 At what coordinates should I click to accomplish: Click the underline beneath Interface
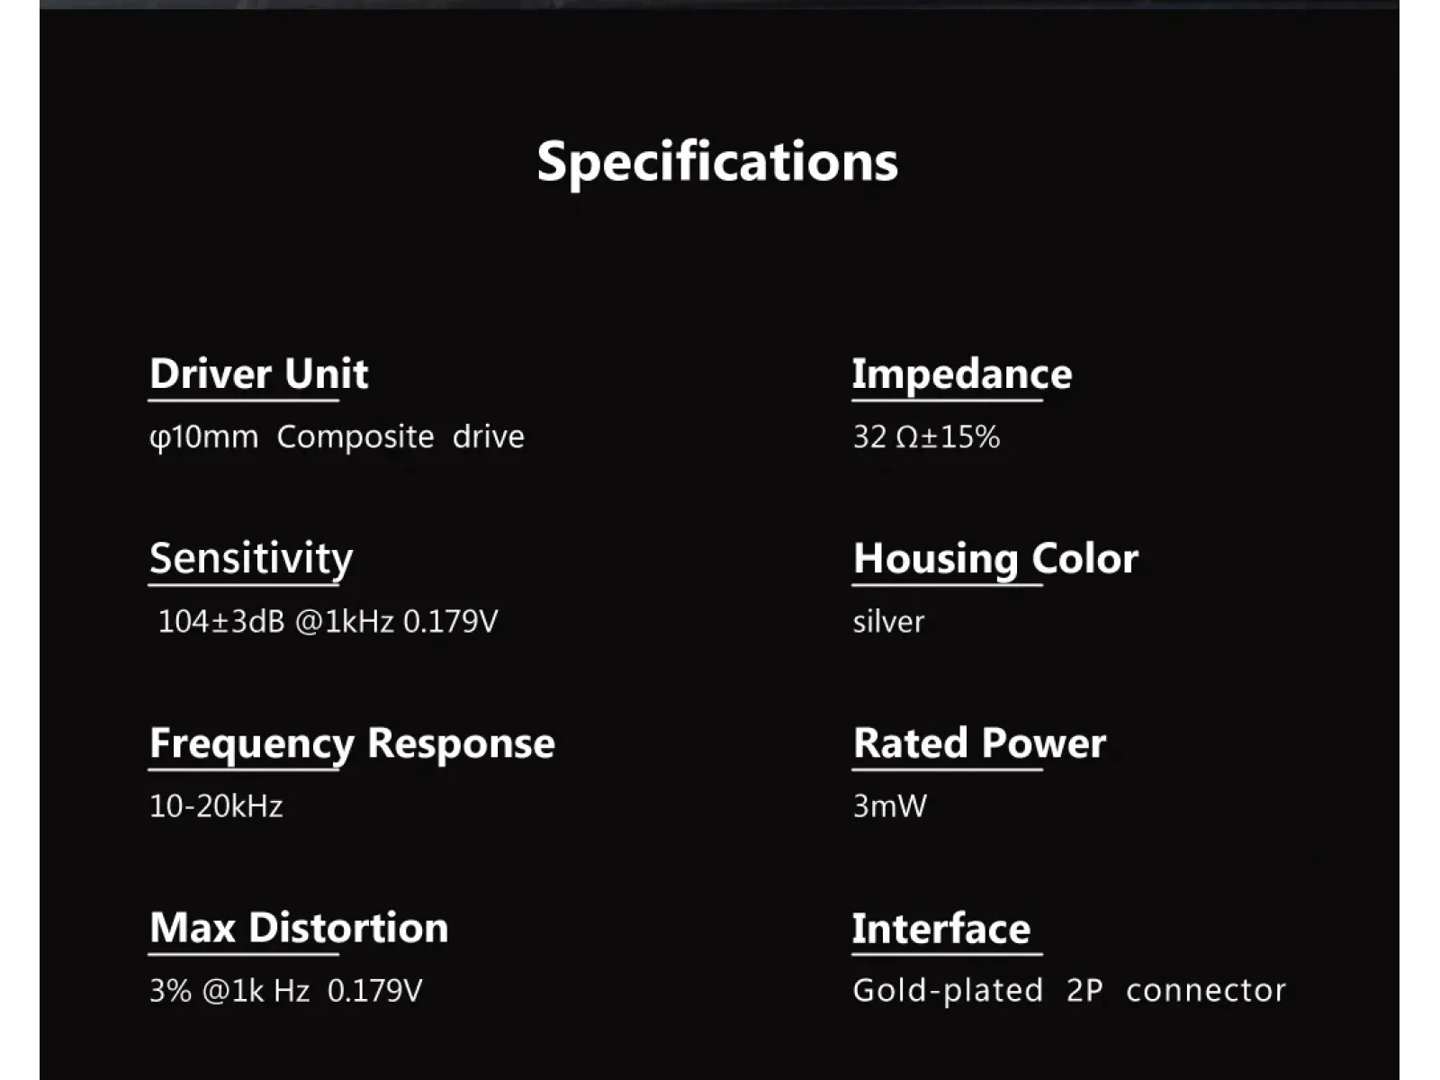click(x=948, y=954)
